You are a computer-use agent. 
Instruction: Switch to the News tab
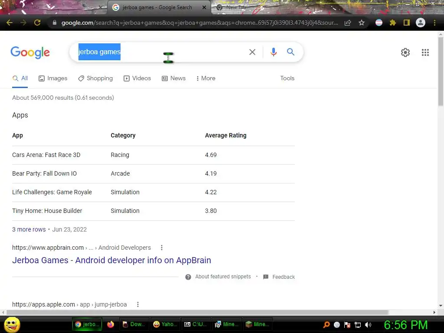[173, 78]
